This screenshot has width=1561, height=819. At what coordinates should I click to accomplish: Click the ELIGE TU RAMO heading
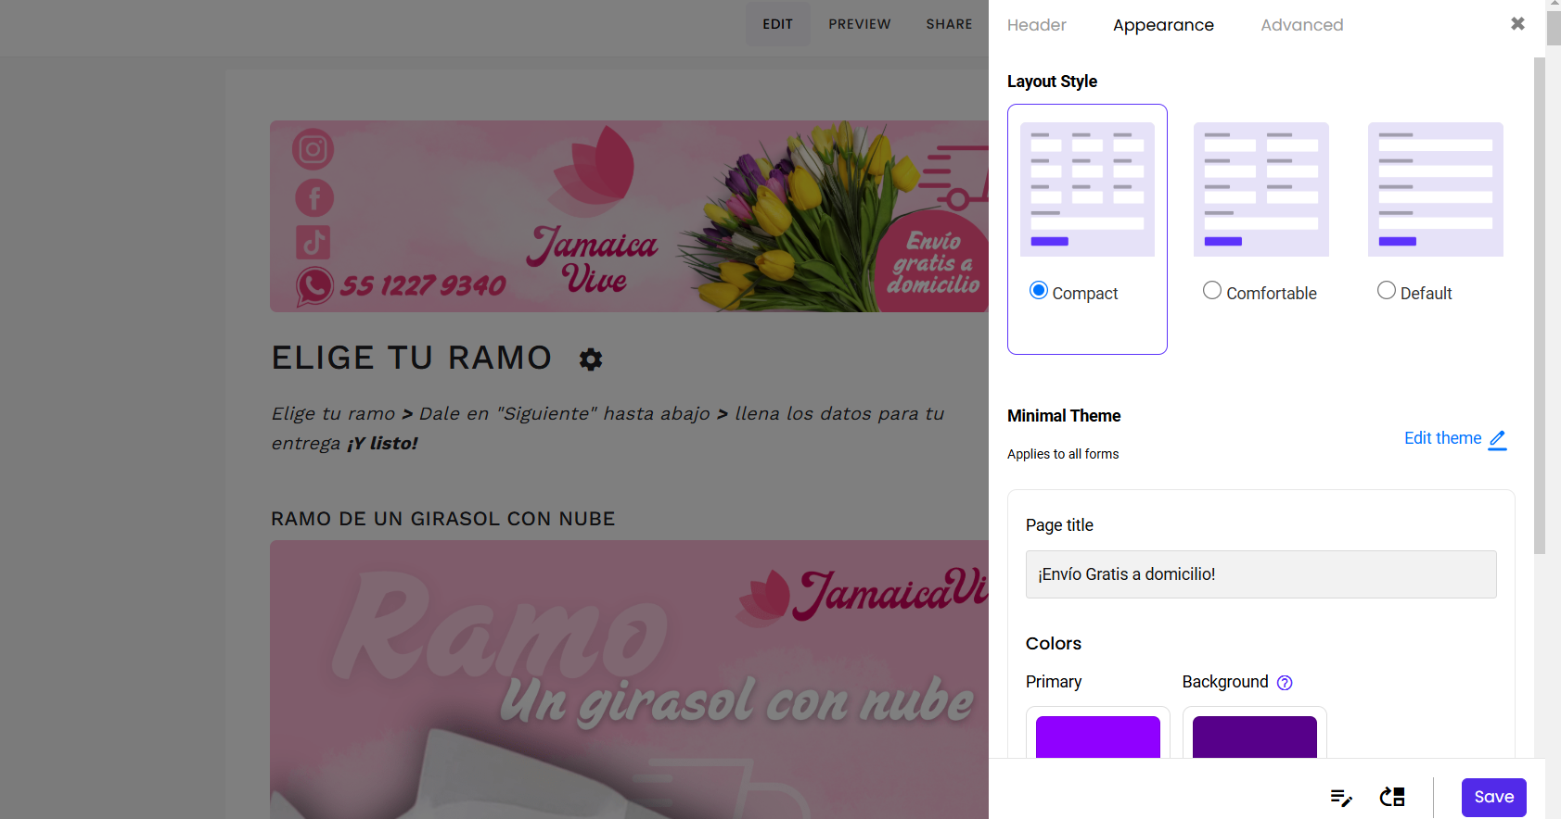click(412, 358)
